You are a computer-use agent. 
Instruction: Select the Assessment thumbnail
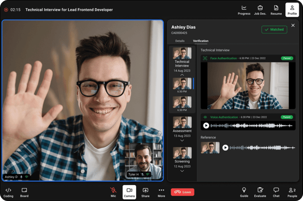pos(182,122)
